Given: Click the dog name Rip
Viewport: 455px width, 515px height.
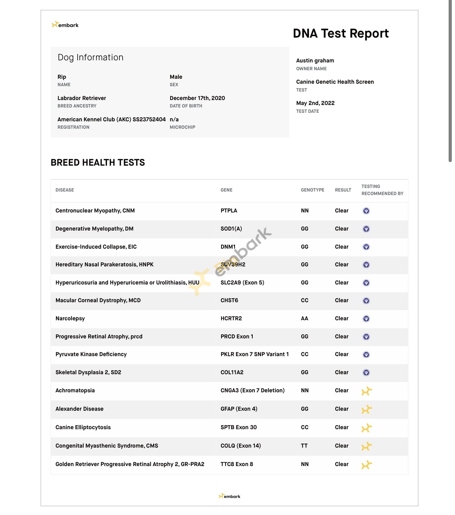Looking at the screenshot, I should [x=62, y=77].
